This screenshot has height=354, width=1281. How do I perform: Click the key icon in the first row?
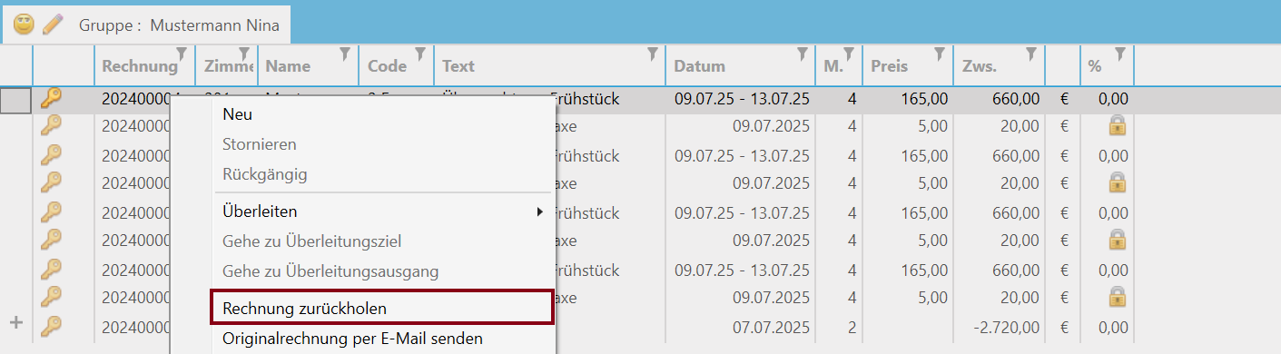click(x=52, y=98)
